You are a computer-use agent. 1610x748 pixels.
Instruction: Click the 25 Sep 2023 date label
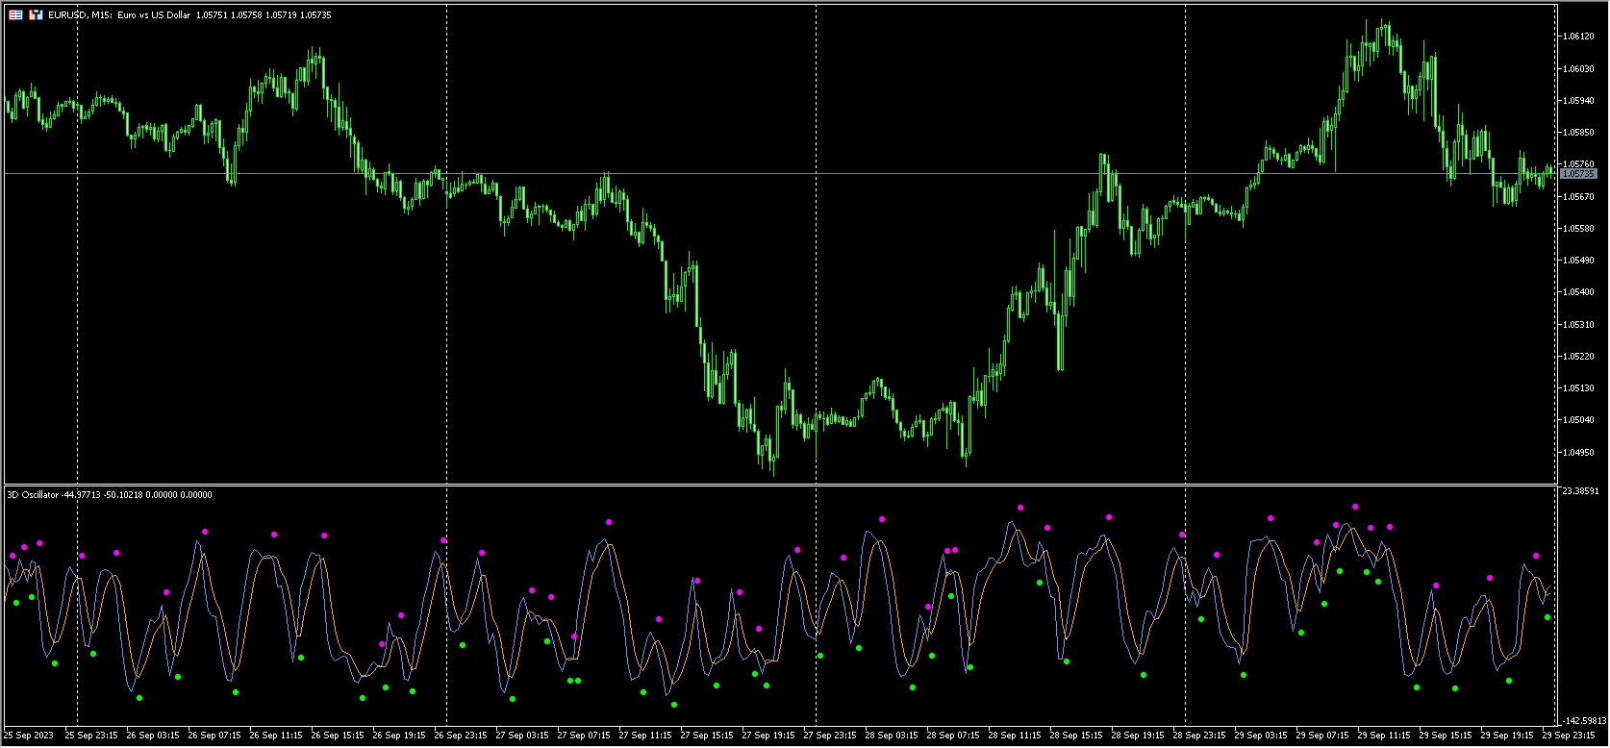29,736
